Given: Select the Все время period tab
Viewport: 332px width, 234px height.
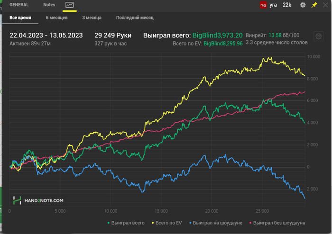Looking at the screenshot, I should [20, 18].
